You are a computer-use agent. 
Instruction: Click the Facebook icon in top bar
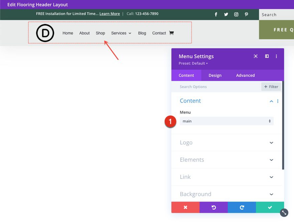[216, 14]
